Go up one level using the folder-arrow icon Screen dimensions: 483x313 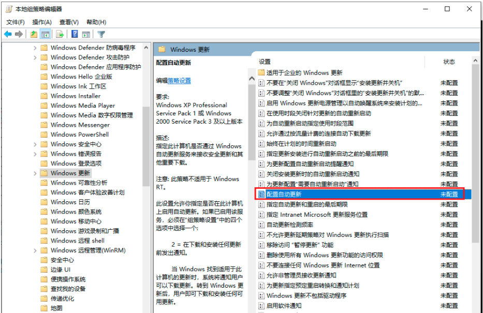[34, 34]
